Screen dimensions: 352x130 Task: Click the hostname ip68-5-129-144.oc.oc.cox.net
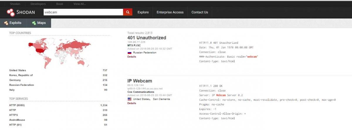(x=145, y=88)
